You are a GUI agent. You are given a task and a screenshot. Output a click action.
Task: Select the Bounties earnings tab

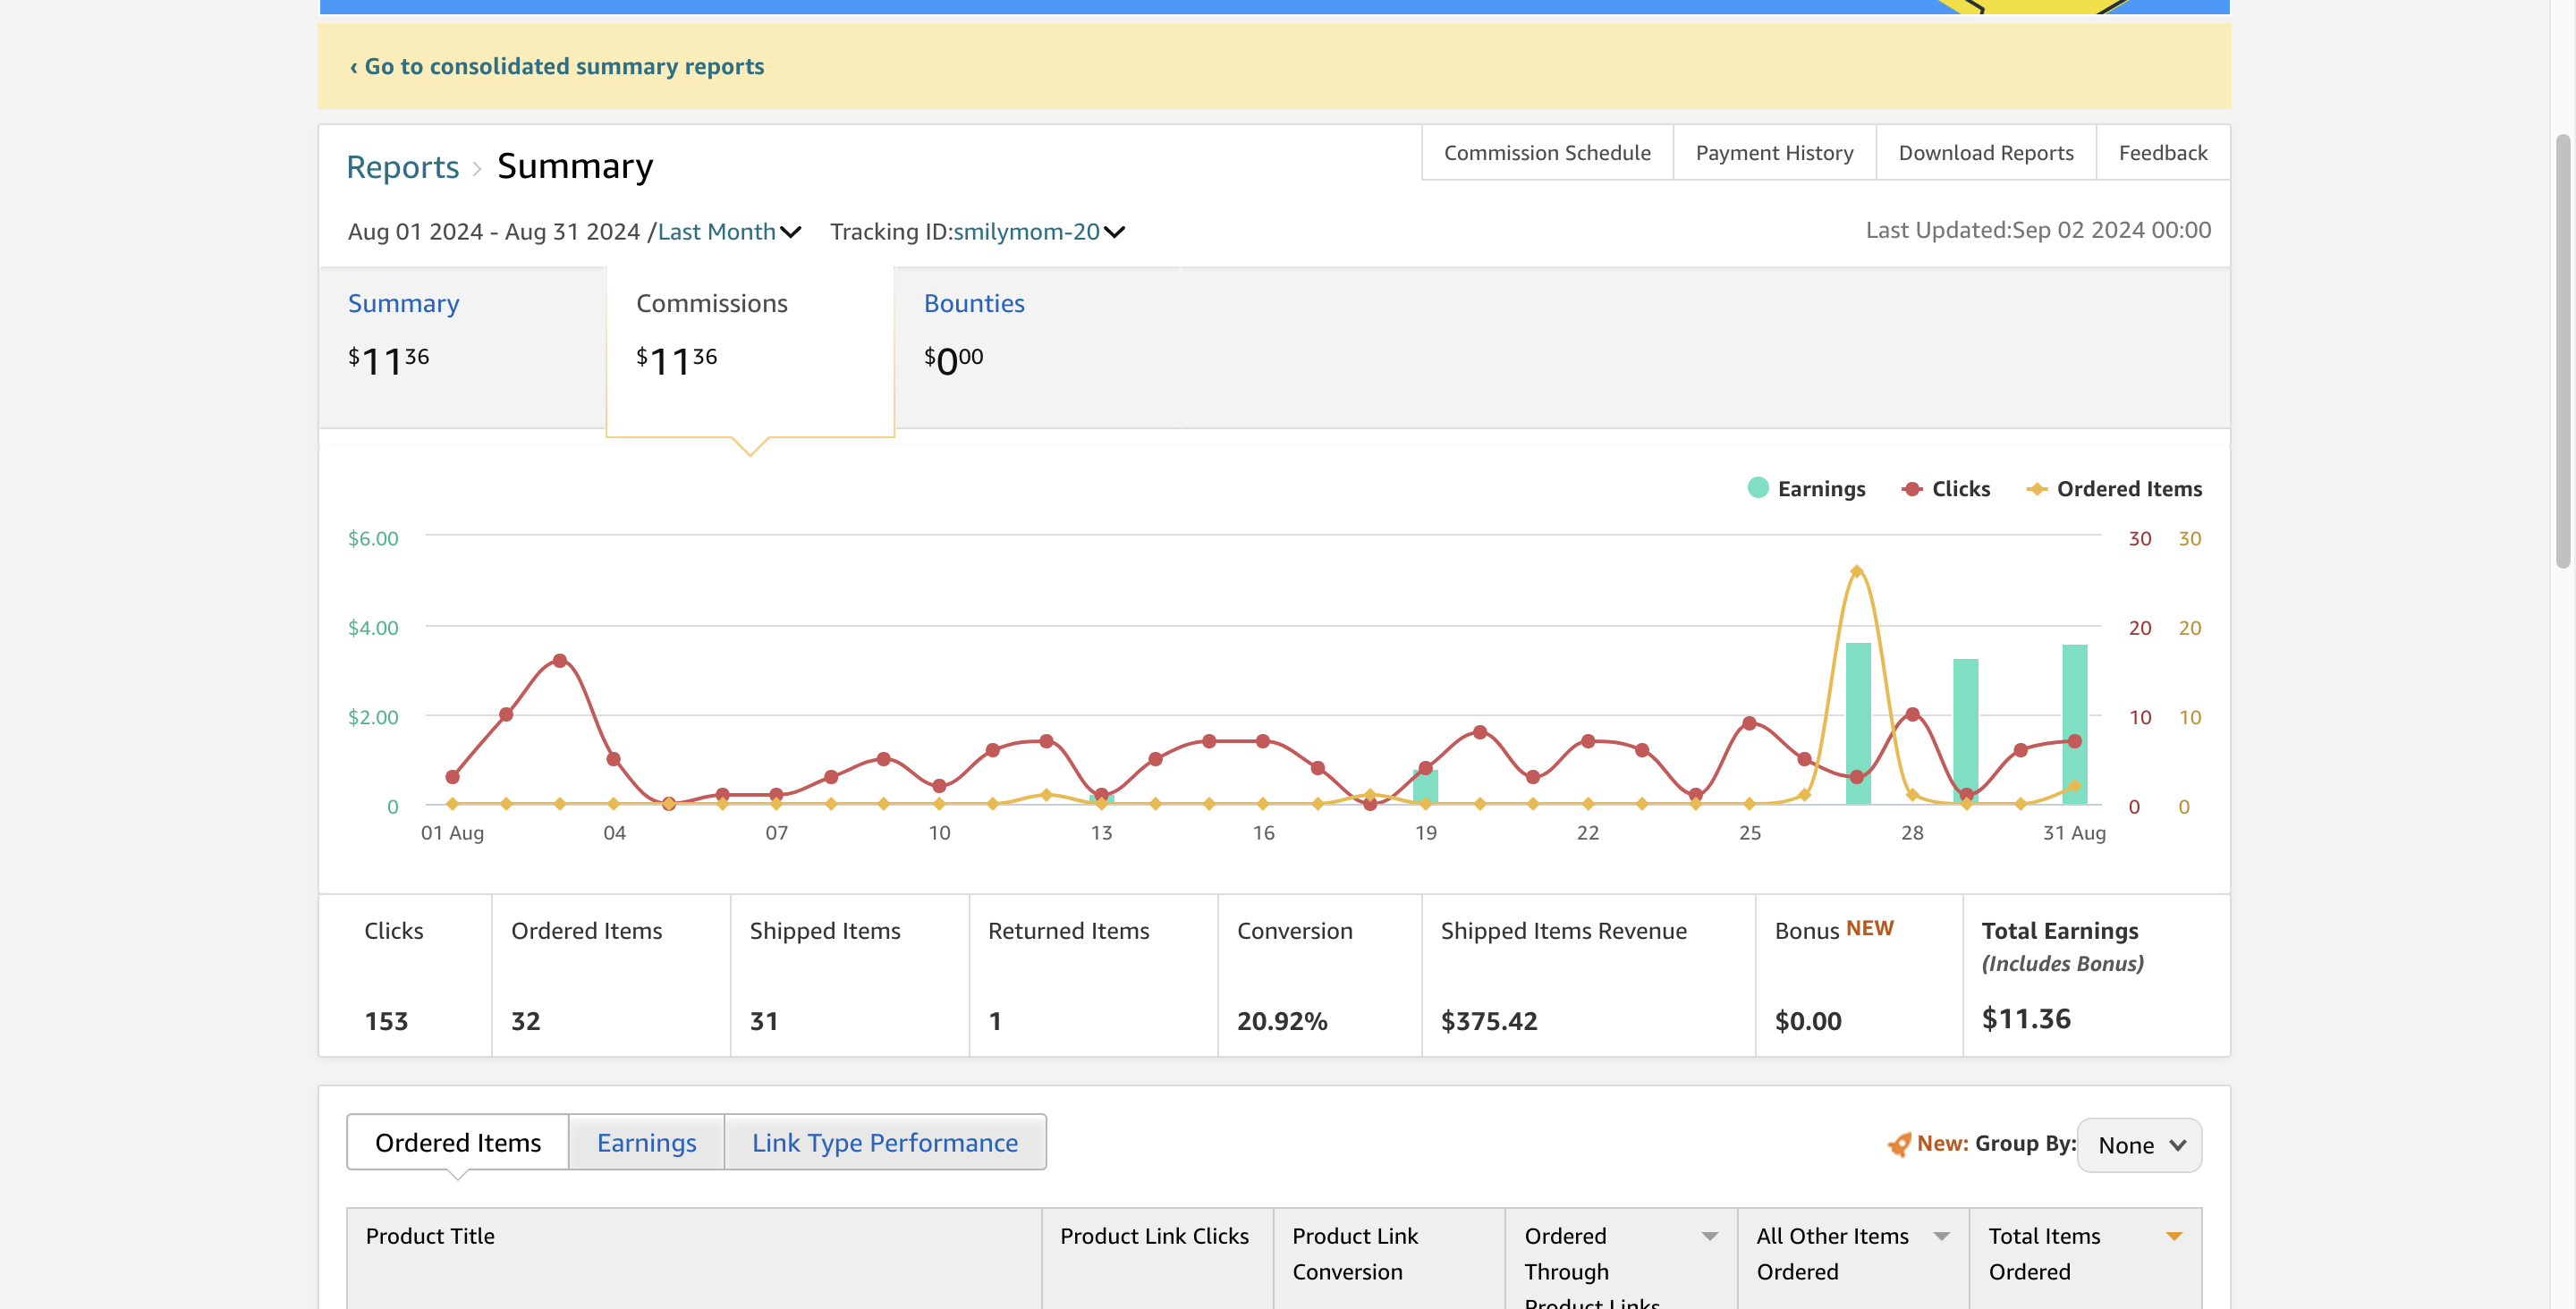pos(1037,347)
